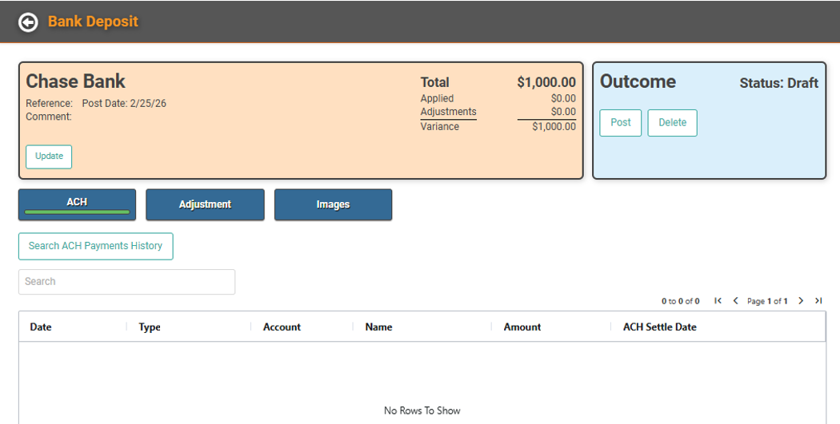840x424 pixels.
Task: Go to next page of results
Action: [x=801, y=301]
